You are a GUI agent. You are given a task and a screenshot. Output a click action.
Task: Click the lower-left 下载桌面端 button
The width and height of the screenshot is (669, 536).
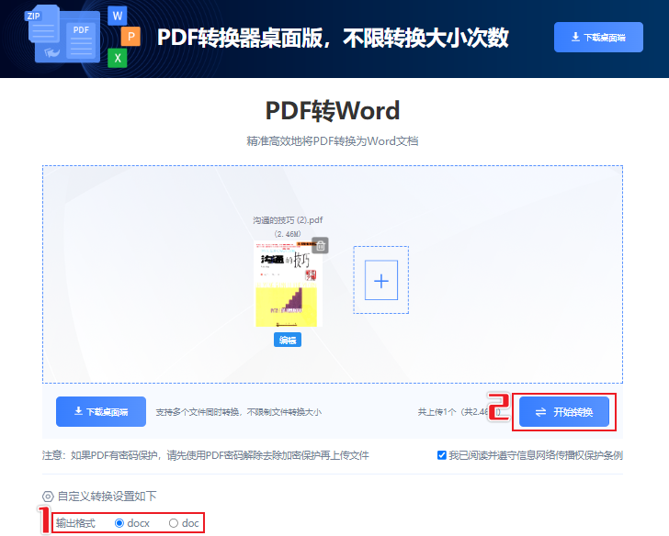[x=101, y=411]
